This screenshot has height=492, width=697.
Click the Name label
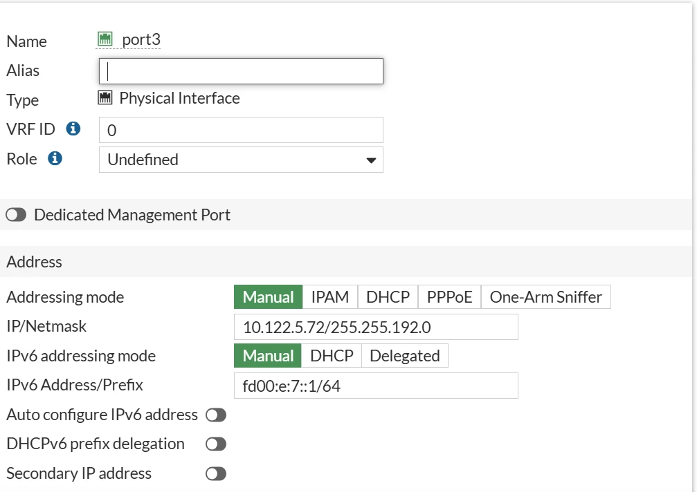[x=27, y=41]
